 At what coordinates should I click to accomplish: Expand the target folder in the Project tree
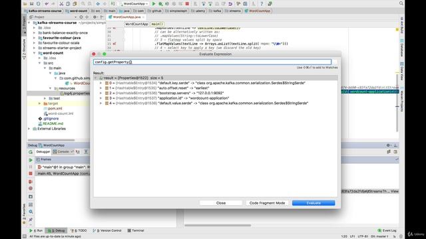pos(39,104)
